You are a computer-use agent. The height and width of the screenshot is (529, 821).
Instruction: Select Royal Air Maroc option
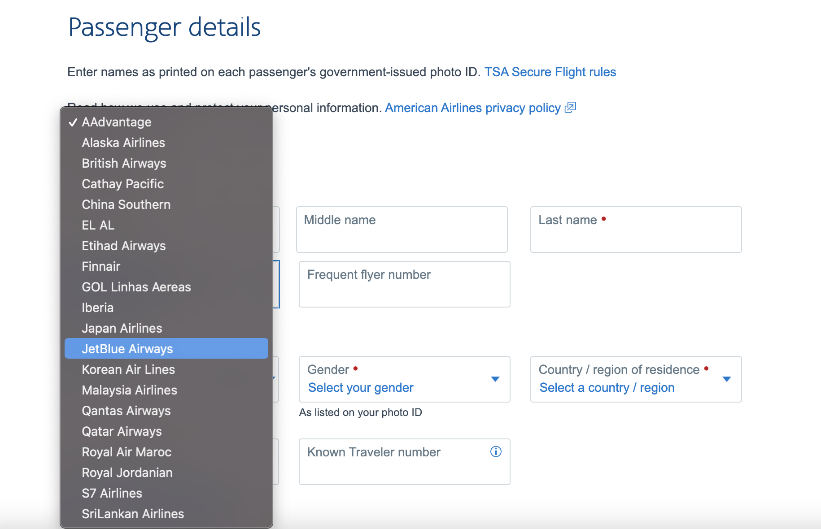(x=127, y=452)
